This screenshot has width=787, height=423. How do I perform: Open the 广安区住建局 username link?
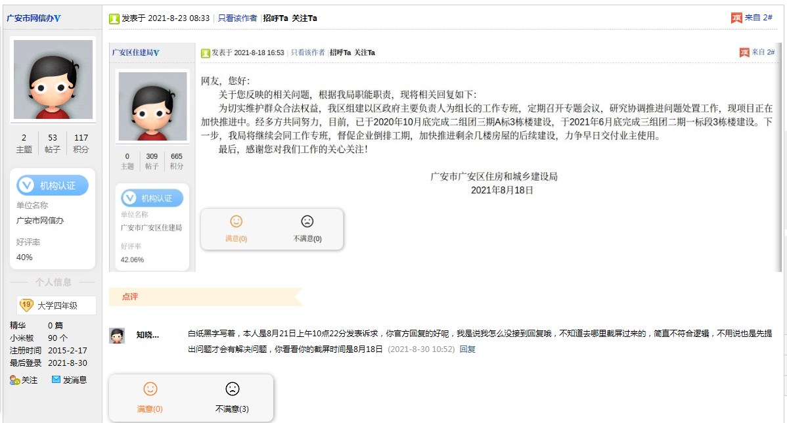(x=135, y=53)
